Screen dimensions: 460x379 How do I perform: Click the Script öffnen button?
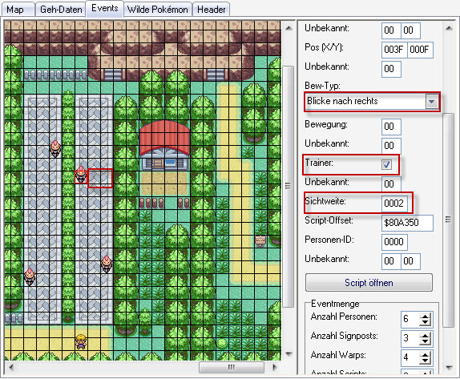tap(369, 283)
